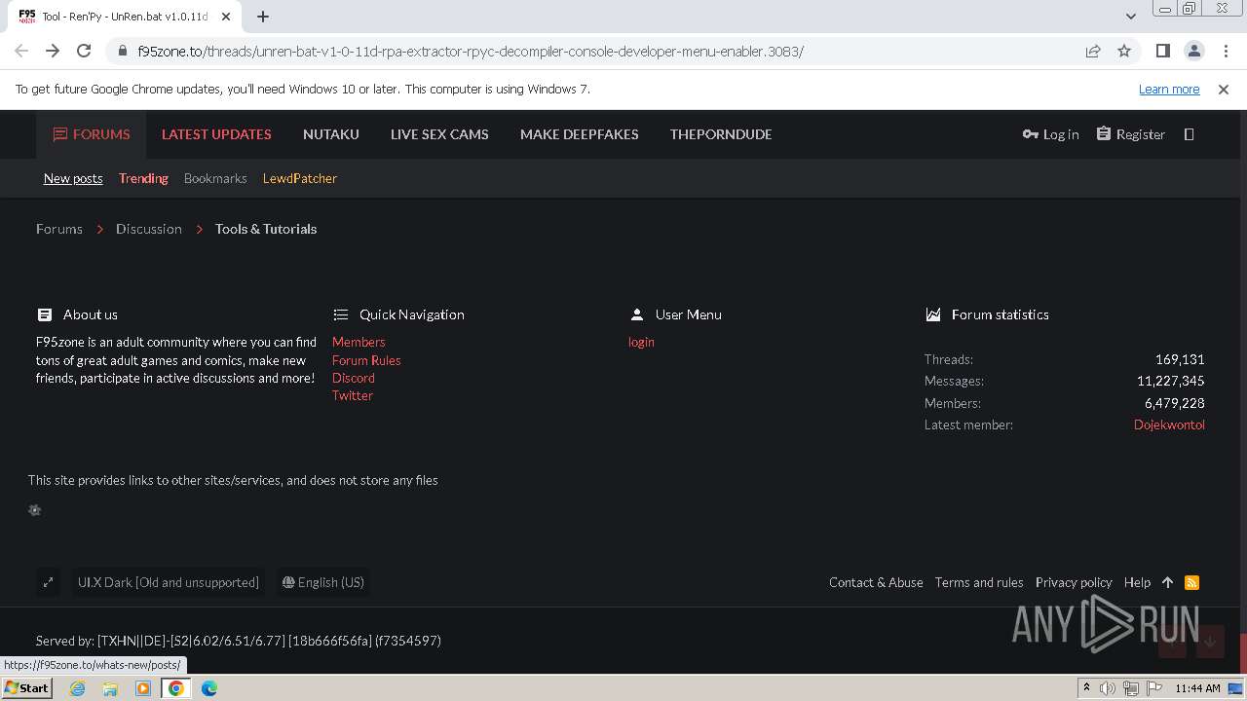Open the Learn more link

(1169, 89)
